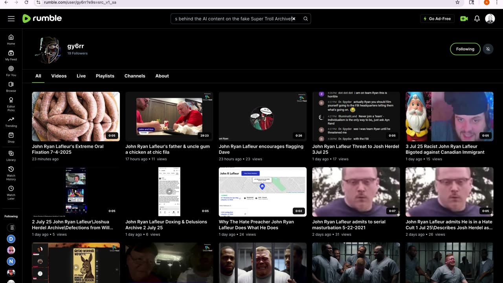The width and height of the screenshot is (503, 283).
Task: Click the browser address bar URL
Action: (80, 2)
